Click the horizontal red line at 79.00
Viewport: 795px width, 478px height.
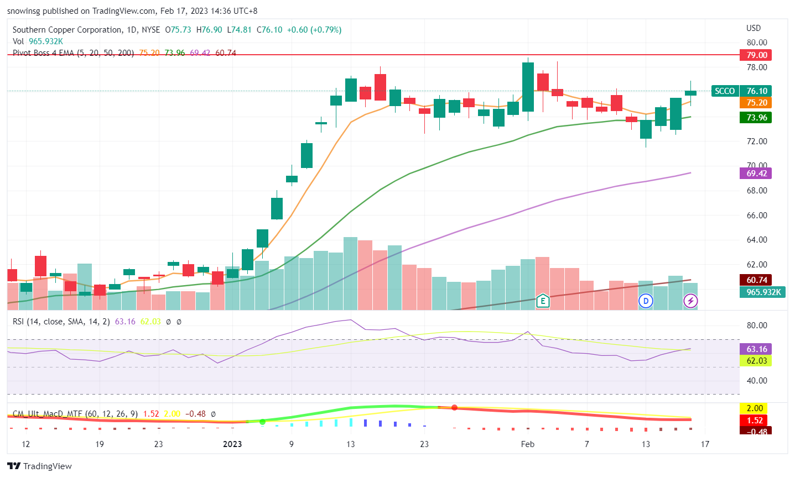click(x=373, y=55)
